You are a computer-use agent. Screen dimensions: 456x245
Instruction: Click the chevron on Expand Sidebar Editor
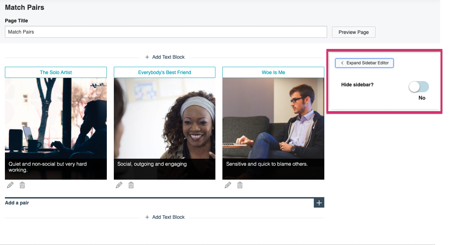pyautogui.click(x=342, y=63)
